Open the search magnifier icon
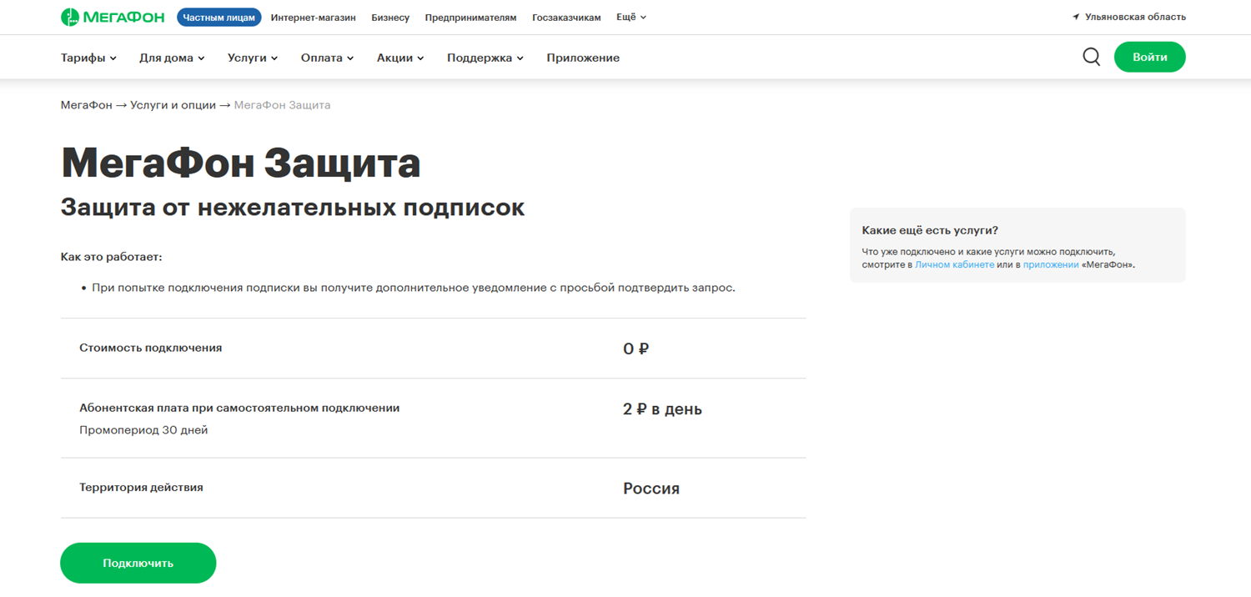1251x597 pixels. [x=1091, y=57]
